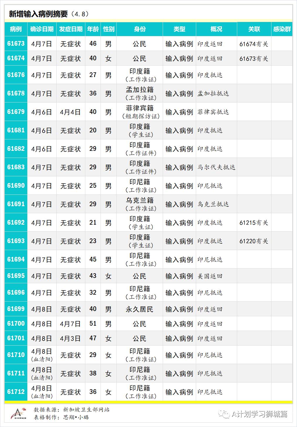Image resolution: width=297 pixels, height=427 pixels.
Task: Expand the 概况 column header
Action: (216, 29)
